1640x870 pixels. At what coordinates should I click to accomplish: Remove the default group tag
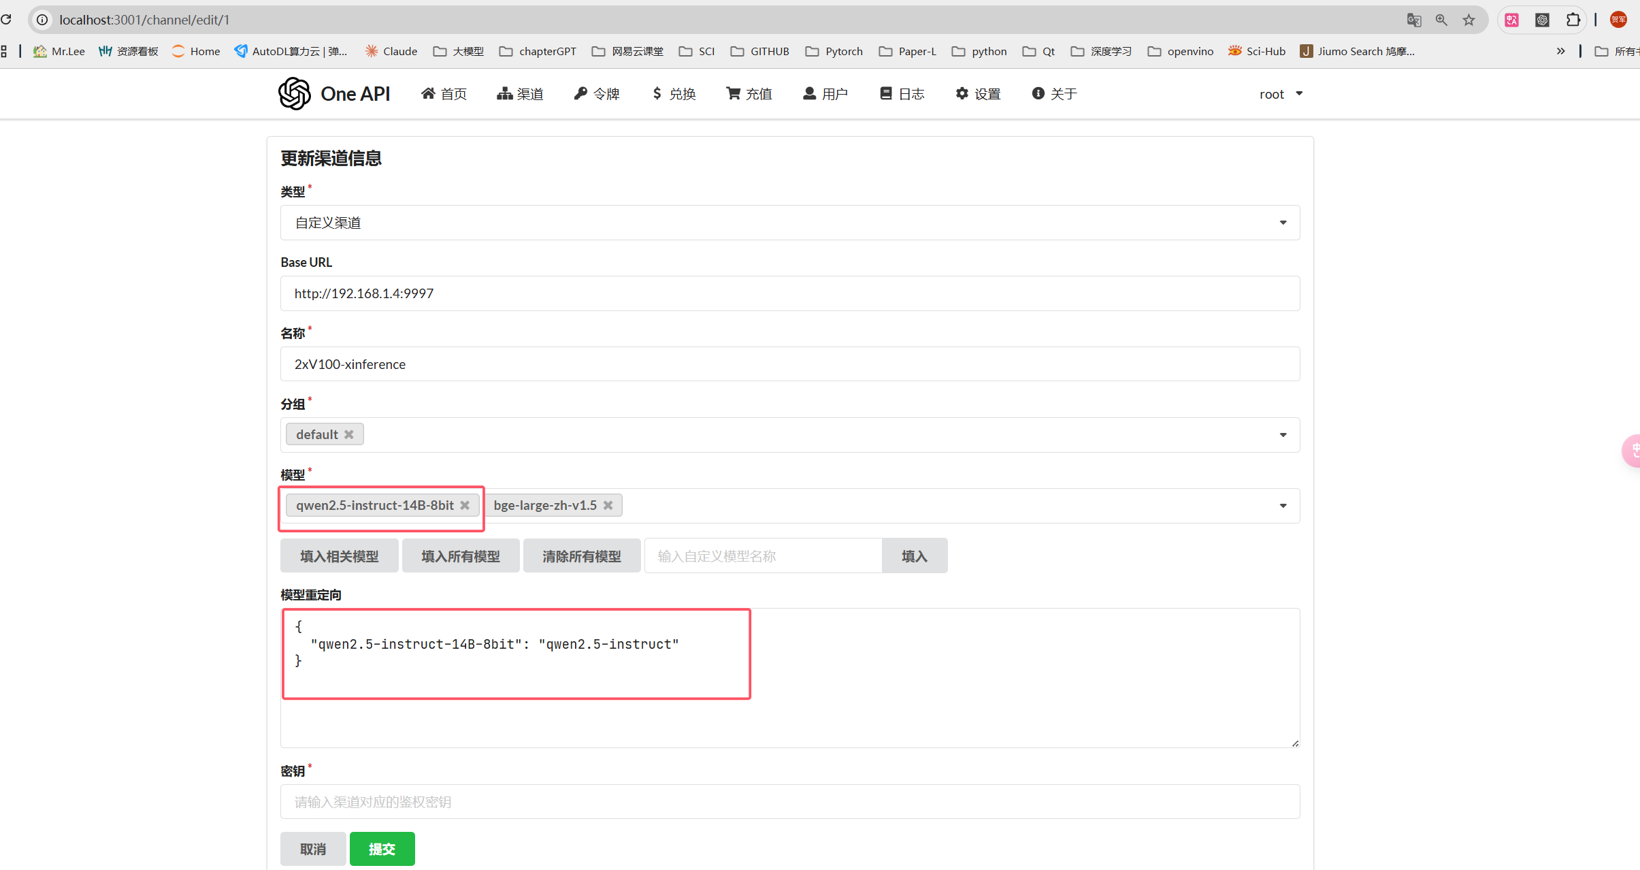pyautogui.click(x=349, y=434)
